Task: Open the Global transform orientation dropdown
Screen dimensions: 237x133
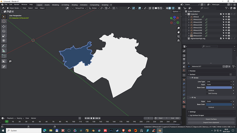Action: (x=94, y=8)
